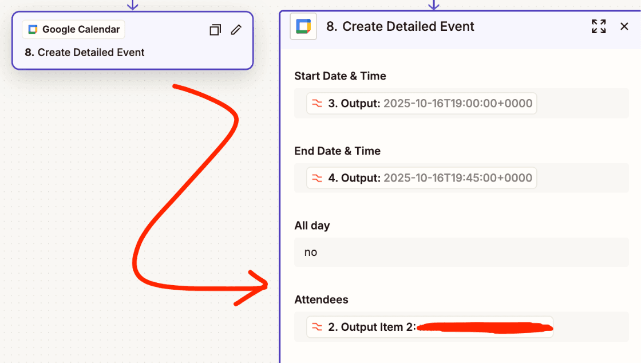Click the Google Calendar app icon in the panel header

tap(303, 26)
